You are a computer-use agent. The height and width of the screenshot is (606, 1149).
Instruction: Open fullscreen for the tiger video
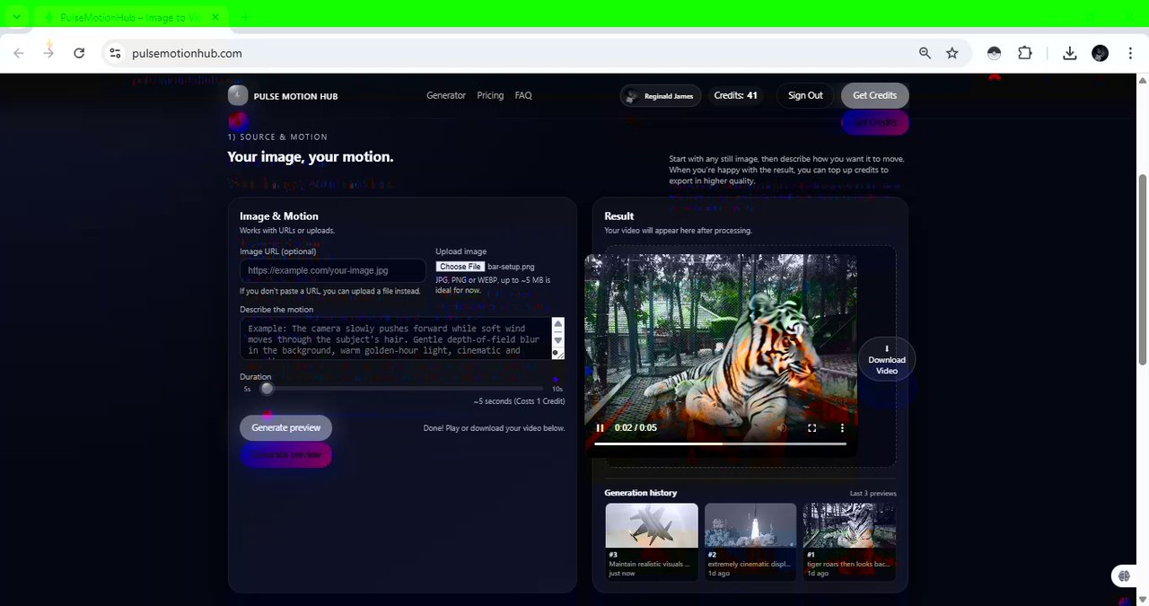tap(812, 428)
